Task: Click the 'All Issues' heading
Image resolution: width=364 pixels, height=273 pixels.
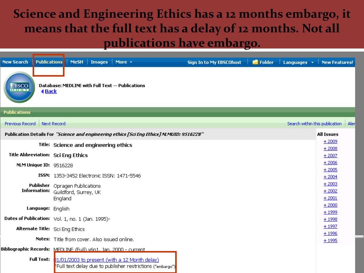Action: tap(327, 134)
